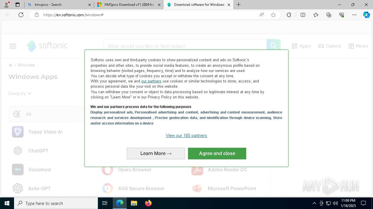
Task: Add page to favorites with star icon
Action: pyautogui.click(x=273, y=15)
